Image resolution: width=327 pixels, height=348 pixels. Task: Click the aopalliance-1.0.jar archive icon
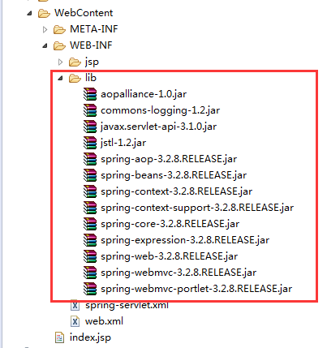[x=90, y=94]
